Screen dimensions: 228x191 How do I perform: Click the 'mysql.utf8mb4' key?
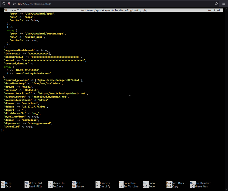pos(15,117)
